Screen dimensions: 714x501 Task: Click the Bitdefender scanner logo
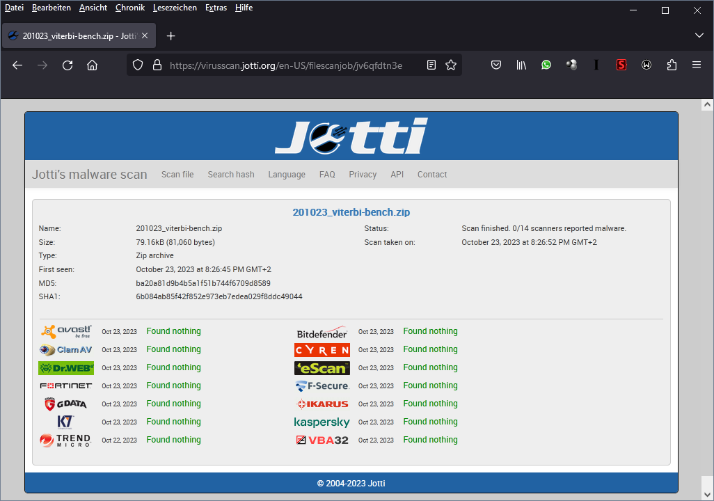click(x=322, y=333)
